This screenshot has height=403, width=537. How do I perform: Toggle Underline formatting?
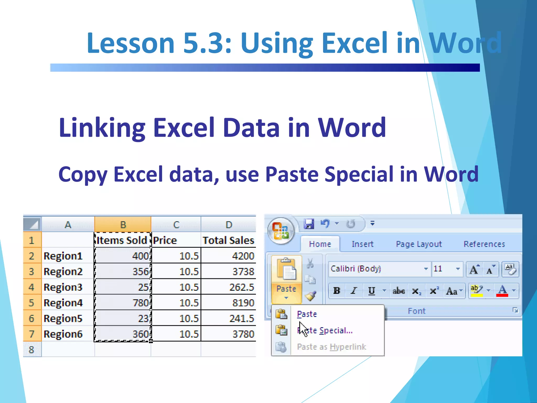pyautogui.click(x=372, y=291)
